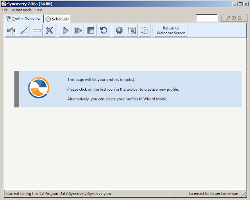Click the 17:33:21 clock display
This screenshot has height=200, width=250.
(234, 18)
